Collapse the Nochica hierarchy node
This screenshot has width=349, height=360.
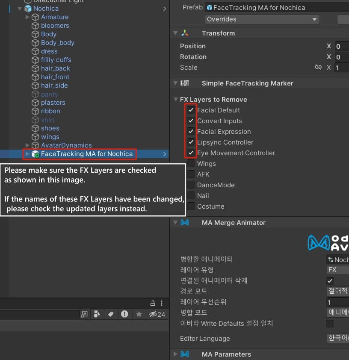coord(20,9)
